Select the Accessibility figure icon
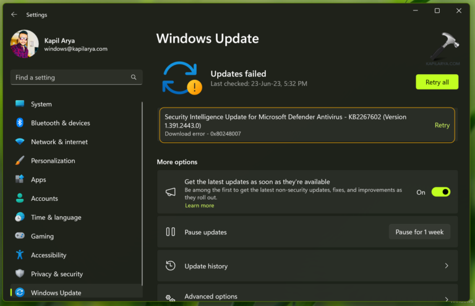Viewport: 475px width, 306px height. [x=20, y=255]
